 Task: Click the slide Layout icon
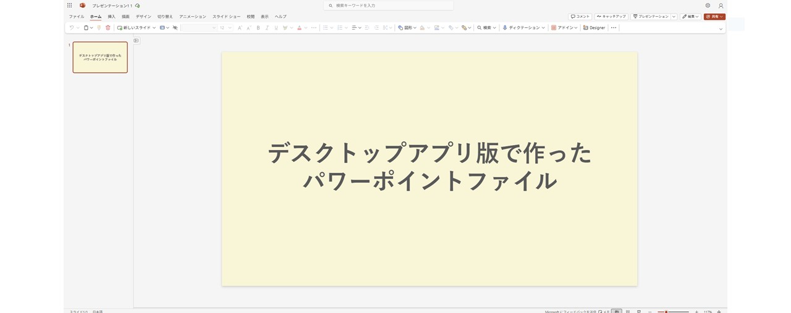[x=163, y=28]
